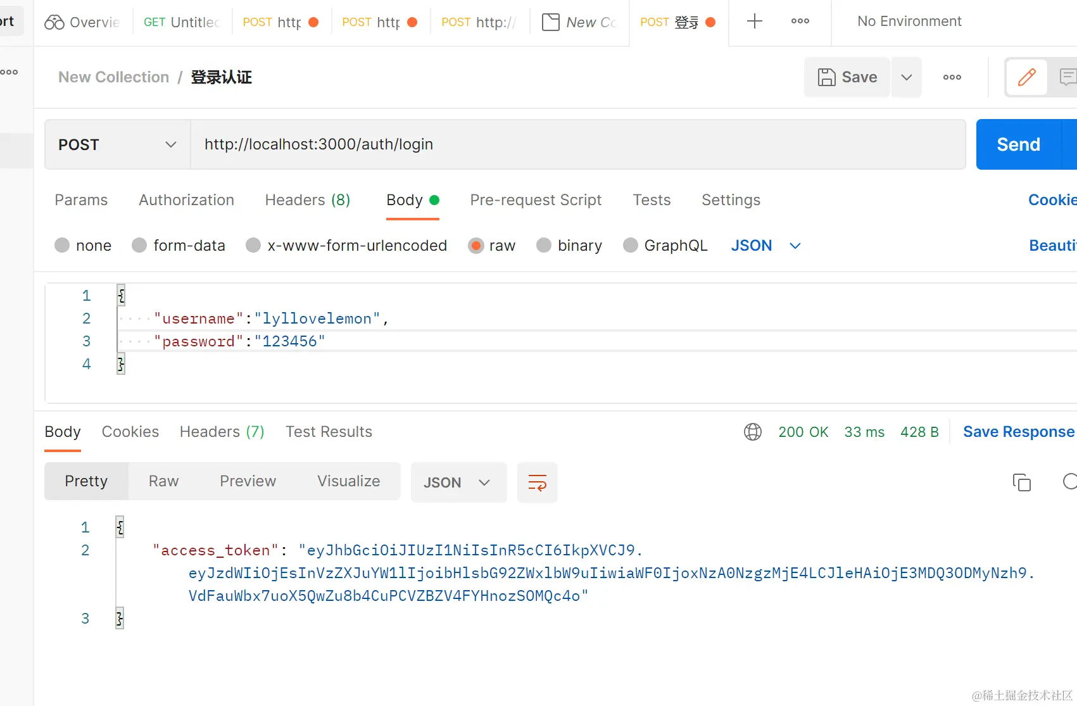The height and width of the screenshot is (706, 1077).
Task: Switch response view to Pretty
Action: click(x=86, y=481)
